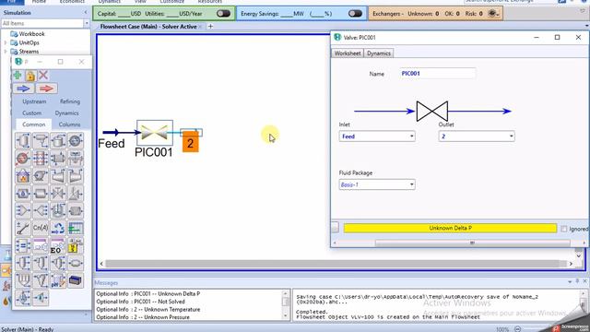Check the Ignored checkbox in valve window
This screenshot has width=590, height=332.
563,229
